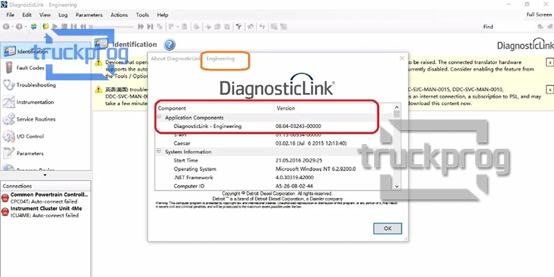Open the Parameters menu
Screen dimensions: 554x277
[x=89, y=15]
